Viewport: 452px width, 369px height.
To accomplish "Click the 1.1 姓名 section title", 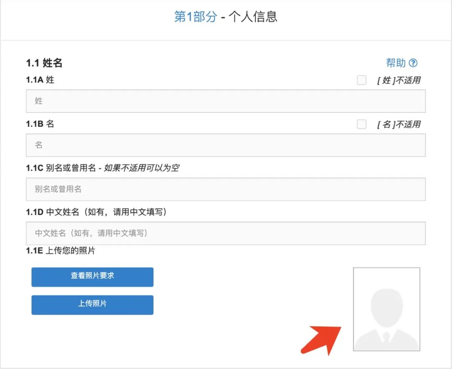I will pyautogui.click(x=44, y=62).
